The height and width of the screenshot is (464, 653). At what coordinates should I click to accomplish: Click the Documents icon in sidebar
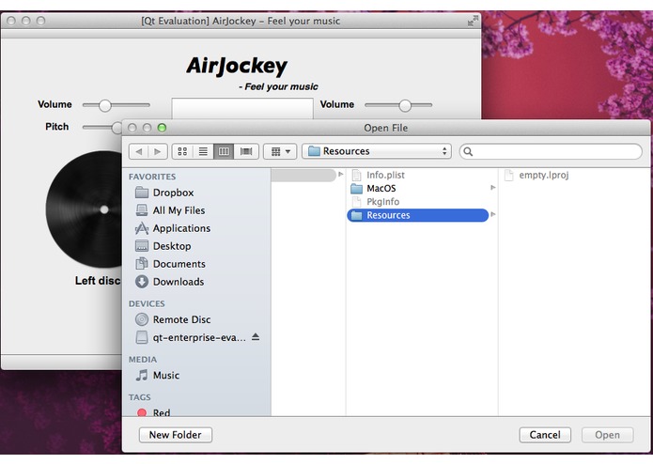(x=142, y=264)
